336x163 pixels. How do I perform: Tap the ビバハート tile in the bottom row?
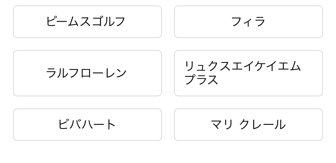pos(87,125)
